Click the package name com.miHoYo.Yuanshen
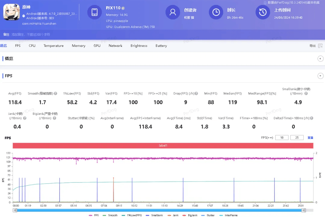Viewport: 325px width, 217px height. [39, 24]
